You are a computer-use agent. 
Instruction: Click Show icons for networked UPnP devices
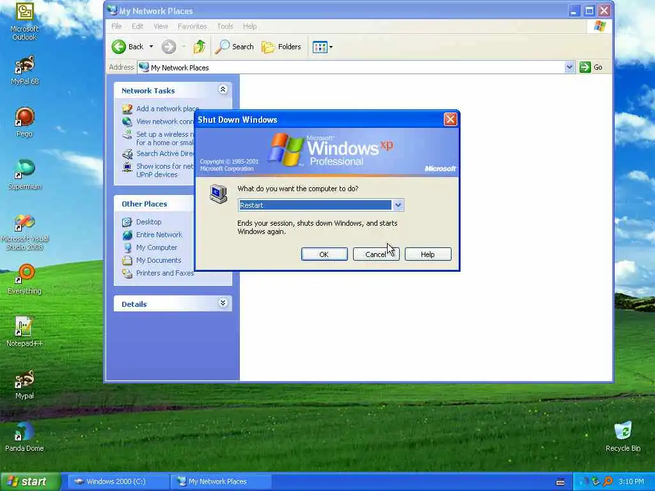pos(165,170)
